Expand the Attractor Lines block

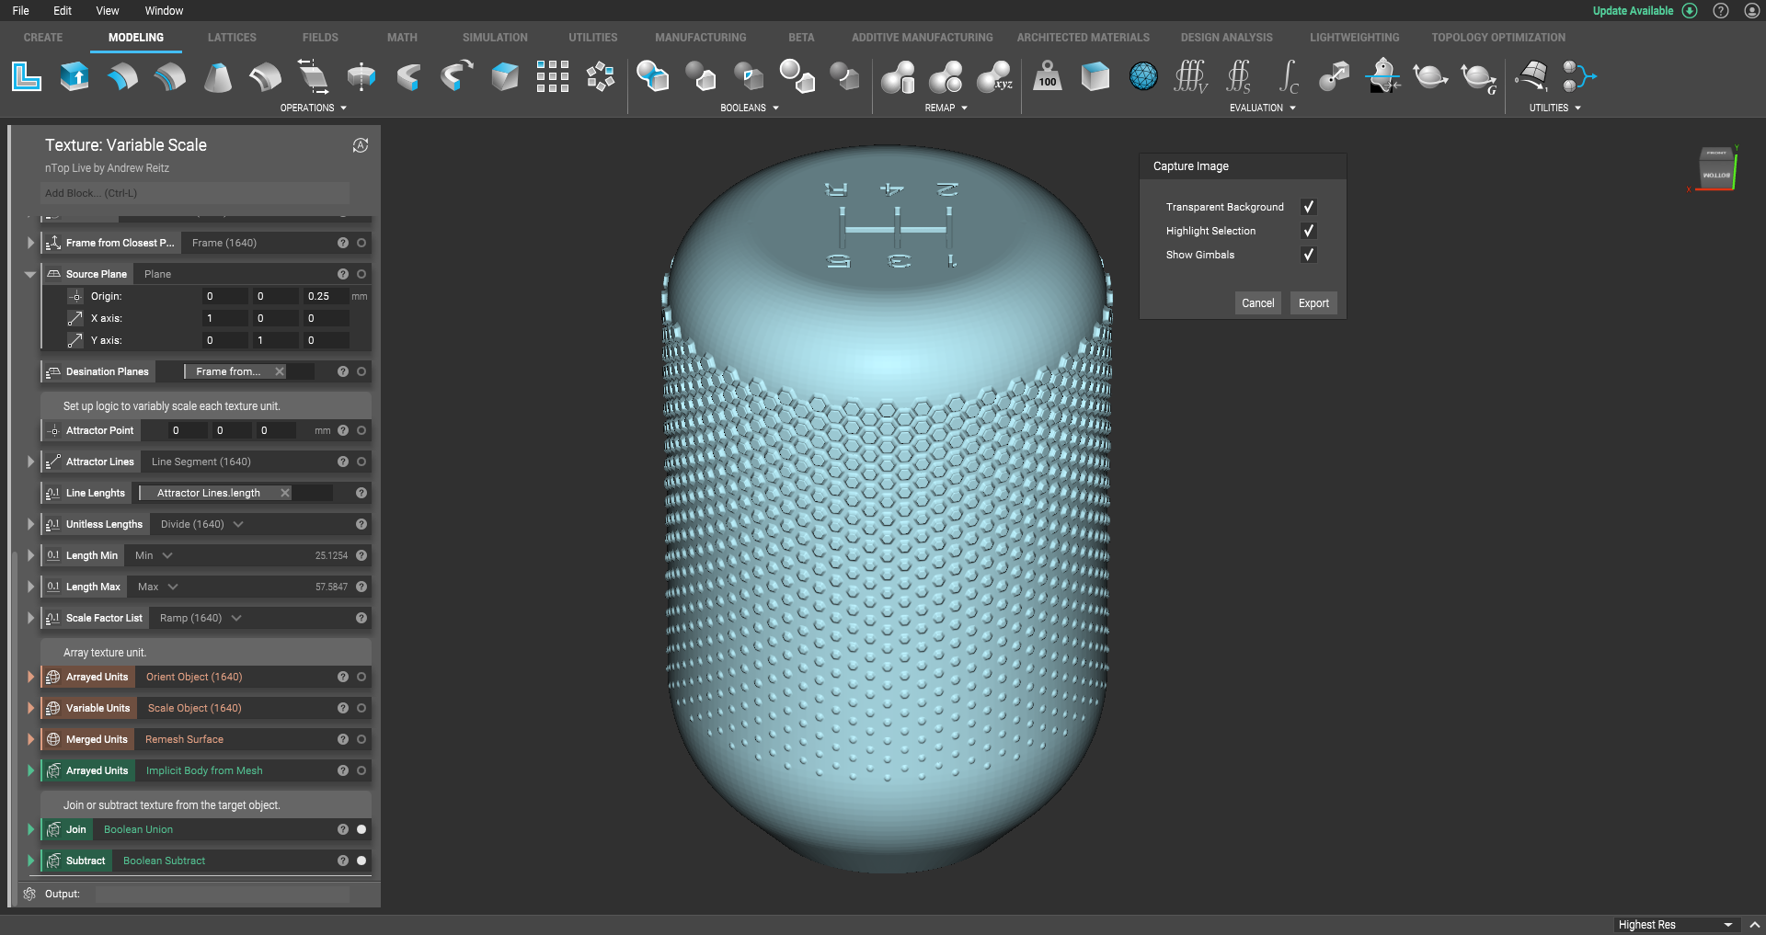(x=30, y=462)
